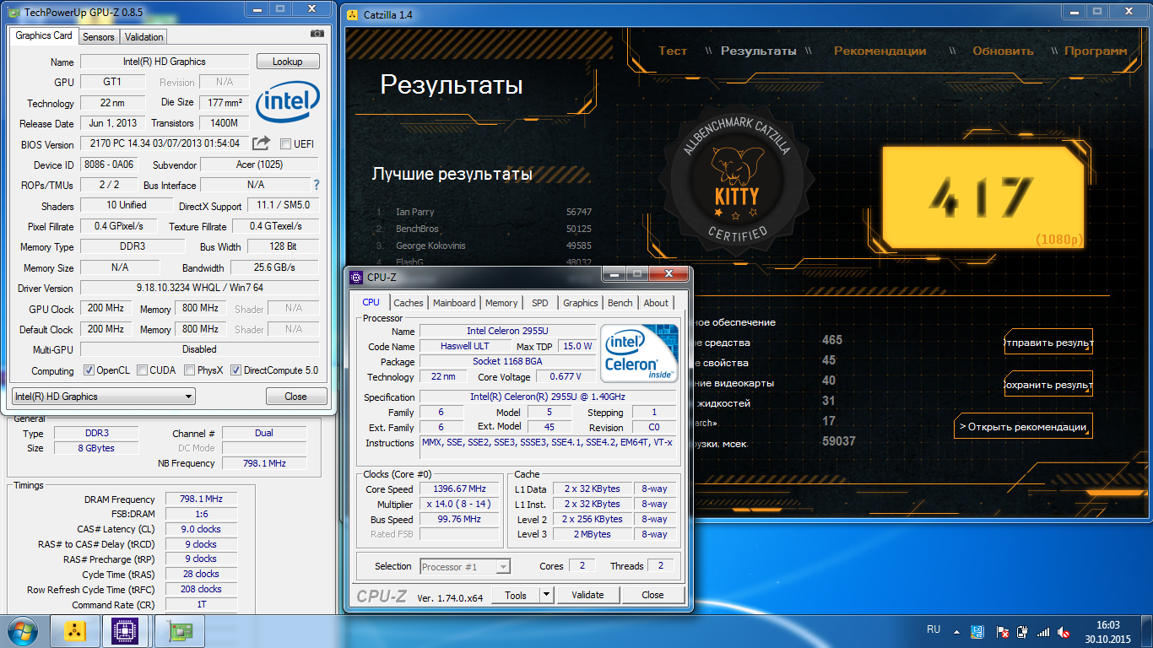Open the Тест tab in Catzilla
This screenshot has width=1153, height=648.
(673, 51)
